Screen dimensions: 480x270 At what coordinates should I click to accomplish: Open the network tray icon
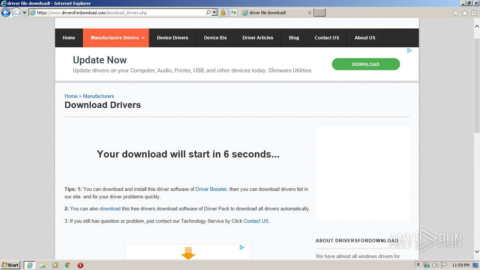coord(426,265)
